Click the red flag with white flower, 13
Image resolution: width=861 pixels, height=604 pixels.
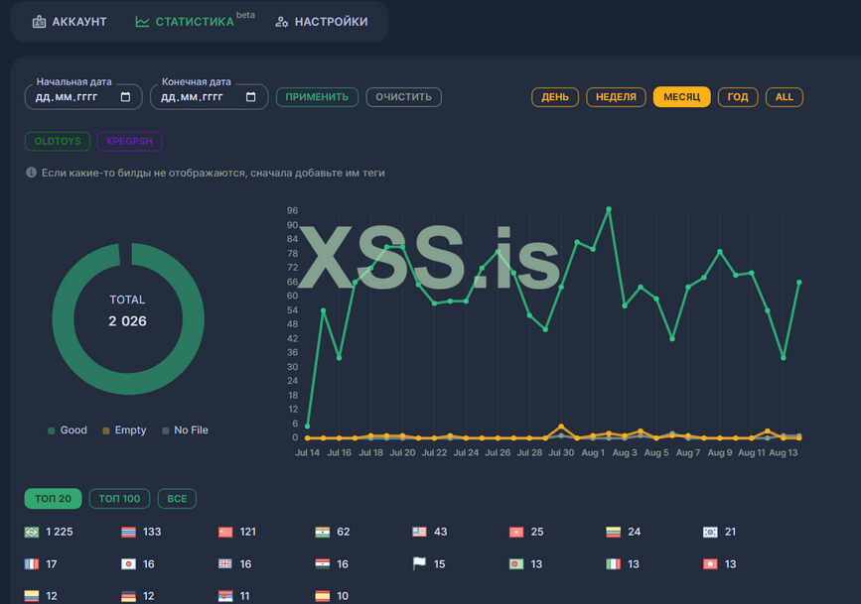point(710,564)
